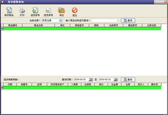Click the 查询 button beside the date range

(x=128, y=80)
